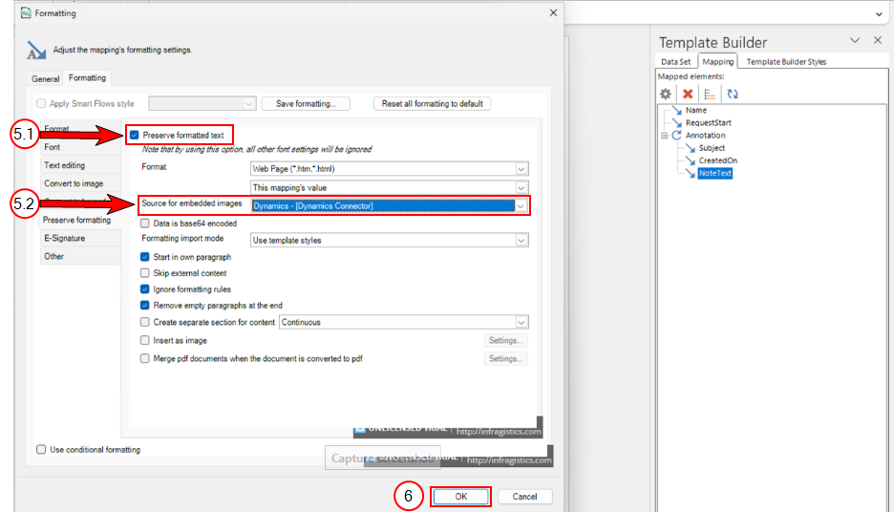
Task: Select E-Signature category
Action: coord(80,238)
